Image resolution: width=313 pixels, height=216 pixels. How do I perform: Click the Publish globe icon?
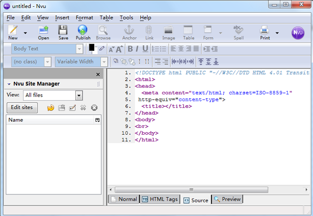pos(83,30)
